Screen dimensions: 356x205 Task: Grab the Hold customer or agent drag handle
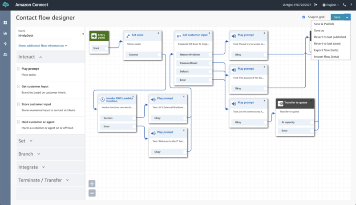point(18,122)
